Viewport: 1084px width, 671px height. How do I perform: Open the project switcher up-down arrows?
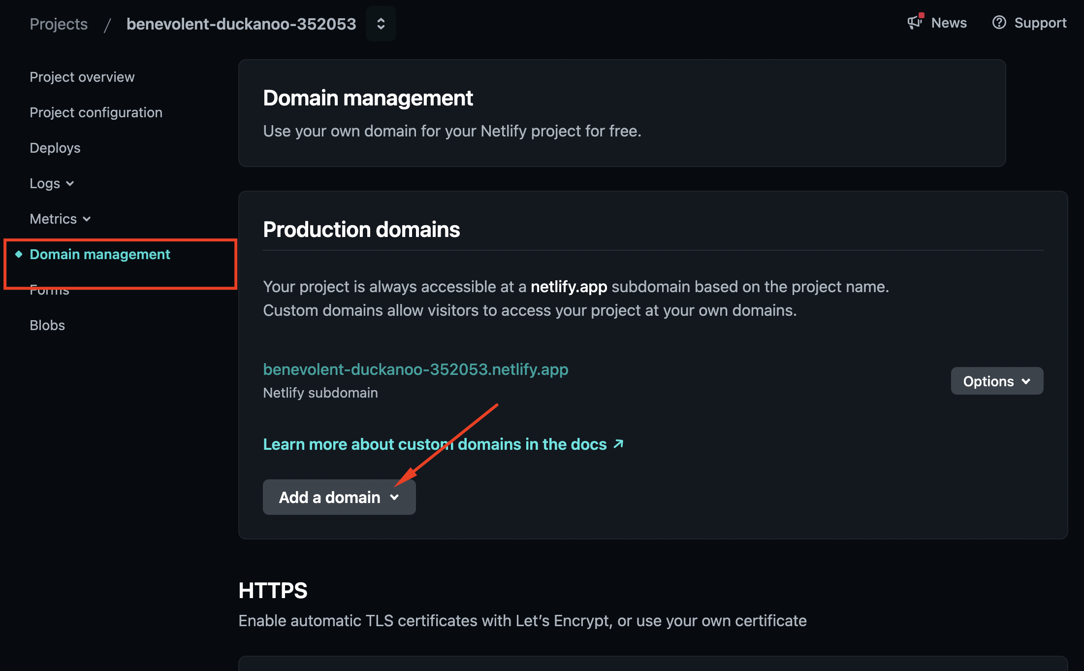point(381,24)
